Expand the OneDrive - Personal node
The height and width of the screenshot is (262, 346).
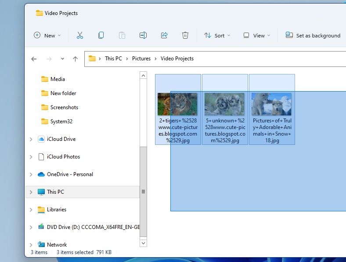31,174
